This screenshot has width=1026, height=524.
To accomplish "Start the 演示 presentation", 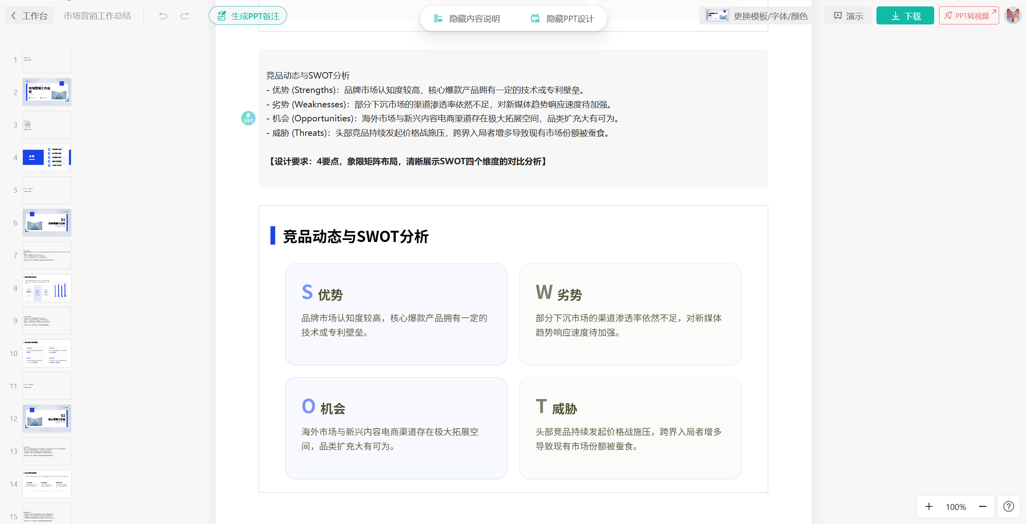I will click(848, 16).
